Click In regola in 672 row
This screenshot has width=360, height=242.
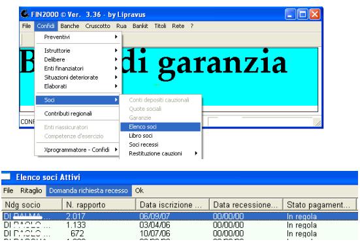click(301, 234)
